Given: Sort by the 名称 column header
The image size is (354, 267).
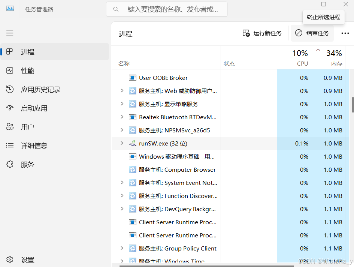Looking at the screenshot, I should [x=166, y=58].
